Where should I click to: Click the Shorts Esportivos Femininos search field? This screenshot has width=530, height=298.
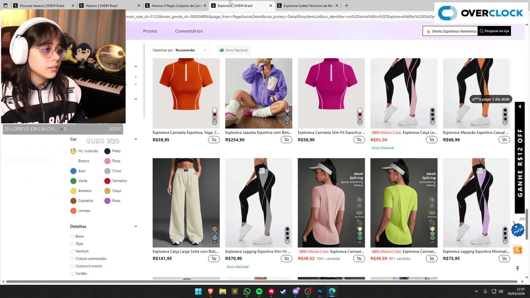[450, 31]
